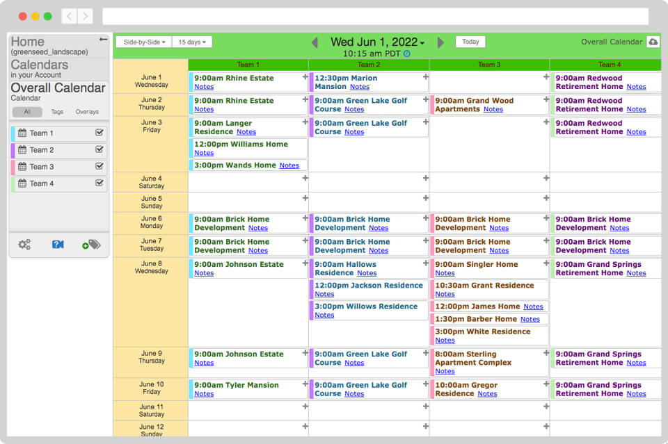
Task: Switch to the Tags tab
Action: [x=57, y=112]
